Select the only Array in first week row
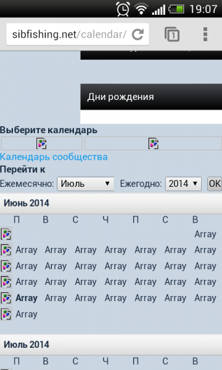222x370 pixels. [x=205, y=234]
